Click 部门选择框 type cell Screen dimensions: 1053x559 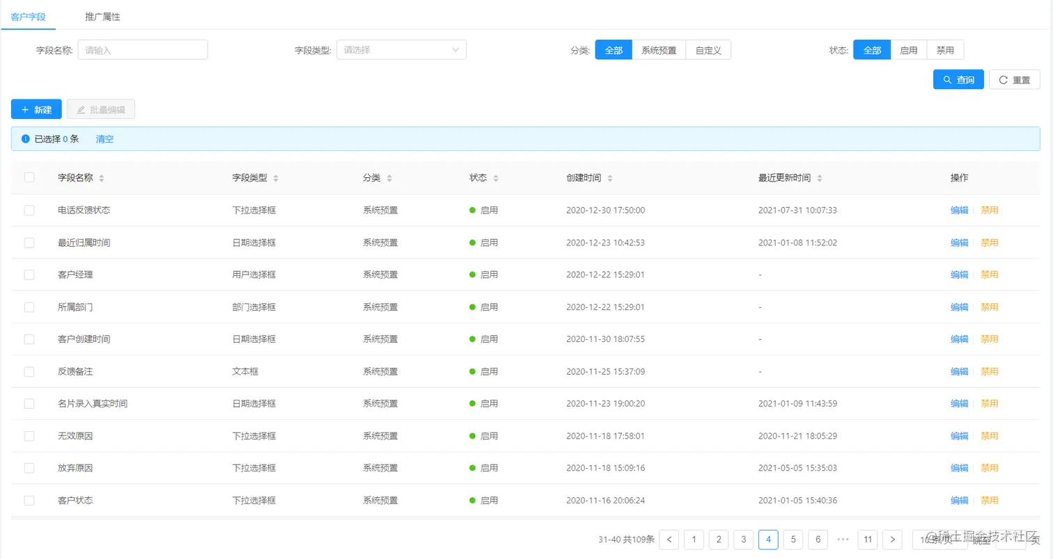point(254,307)
